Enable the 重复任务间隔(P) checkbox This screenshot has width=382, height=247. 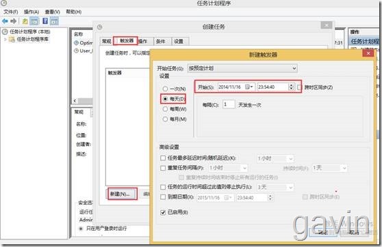(163, 168)
